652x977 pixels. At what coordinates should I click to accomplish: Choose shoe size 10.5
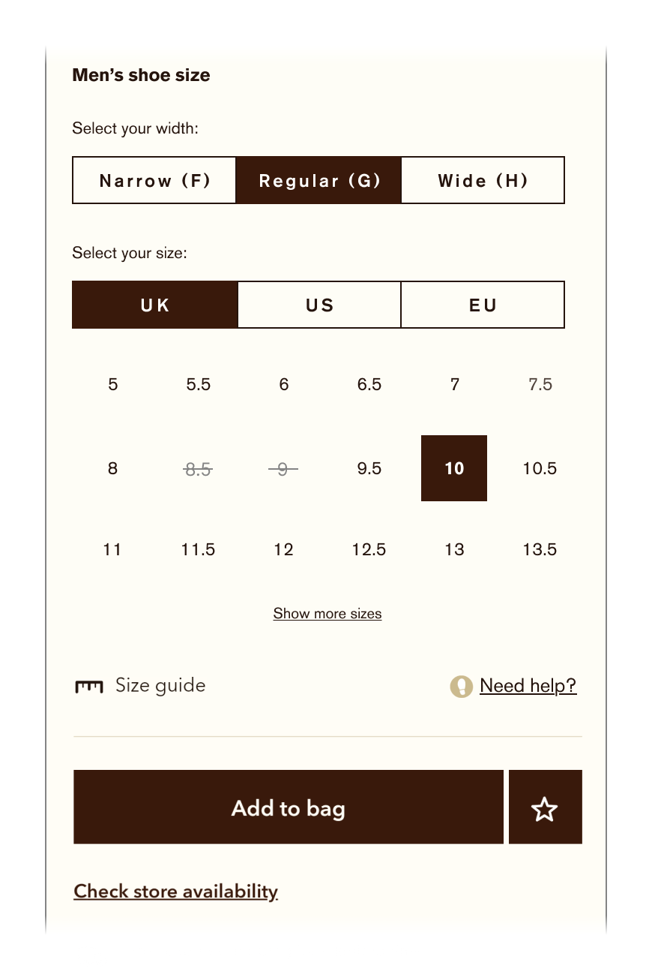click(x=540, y=468)
